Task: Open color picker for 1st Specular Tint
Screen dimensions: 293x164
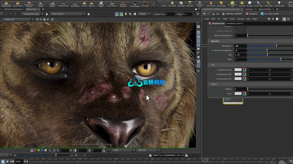Action: pos(244,70)
